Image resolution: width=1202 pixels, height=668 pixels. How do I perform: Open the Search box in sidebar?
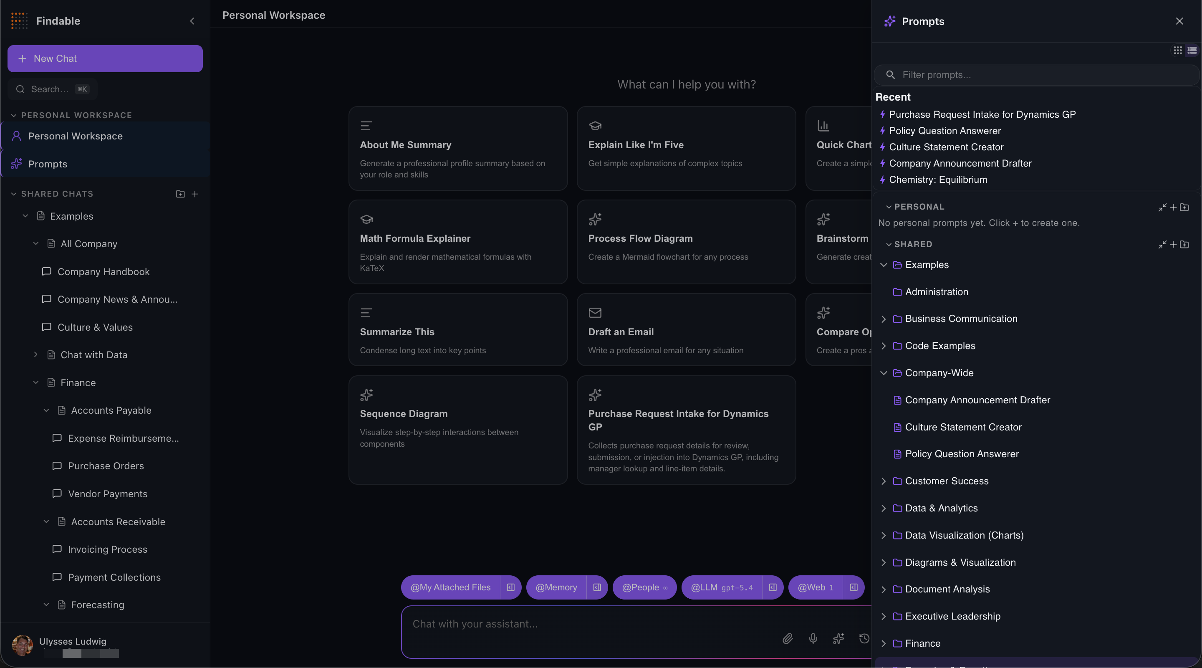point(52,89)
